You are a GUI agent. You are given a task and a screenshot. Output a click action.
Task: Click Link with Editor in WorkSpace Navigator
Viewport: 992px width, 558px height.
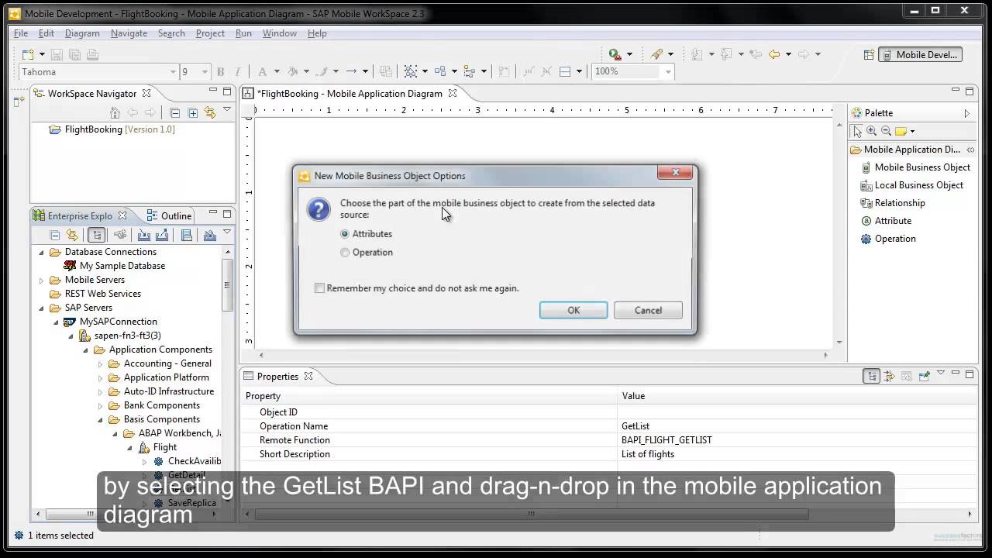210,113
